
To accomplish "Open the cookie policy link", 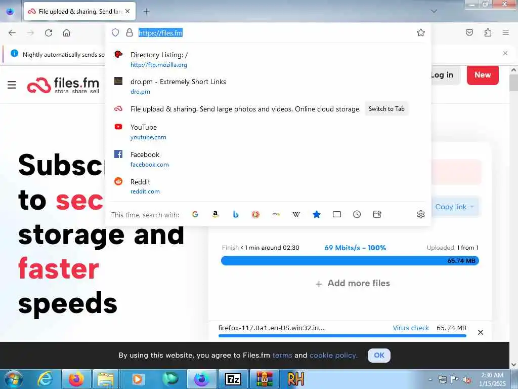I will 333,355.
